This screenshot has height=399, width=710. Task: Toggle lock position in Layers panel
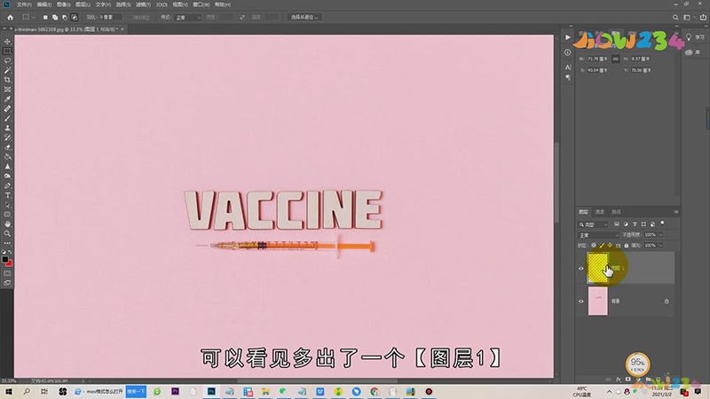[610, 246]
